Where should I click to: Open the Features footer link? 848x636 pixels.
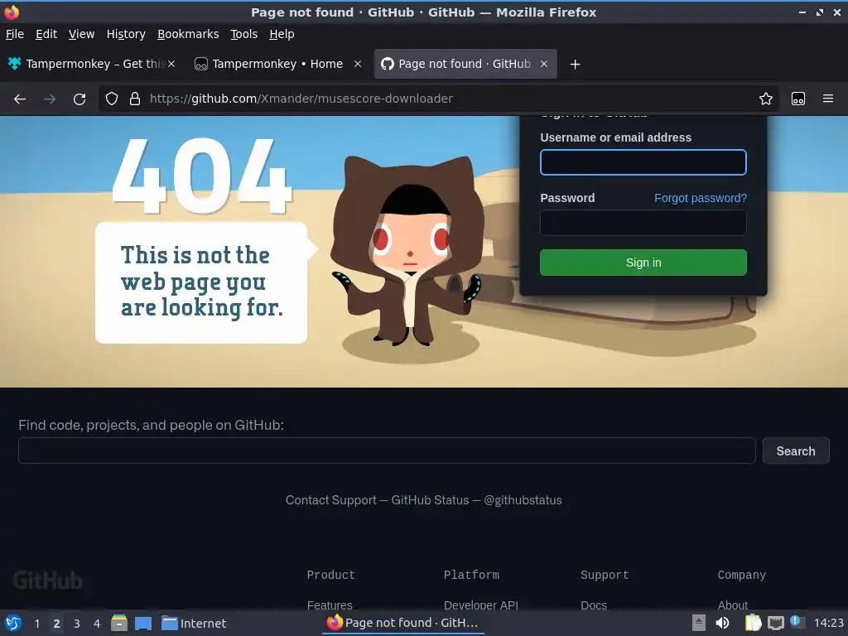coord(330,605)
